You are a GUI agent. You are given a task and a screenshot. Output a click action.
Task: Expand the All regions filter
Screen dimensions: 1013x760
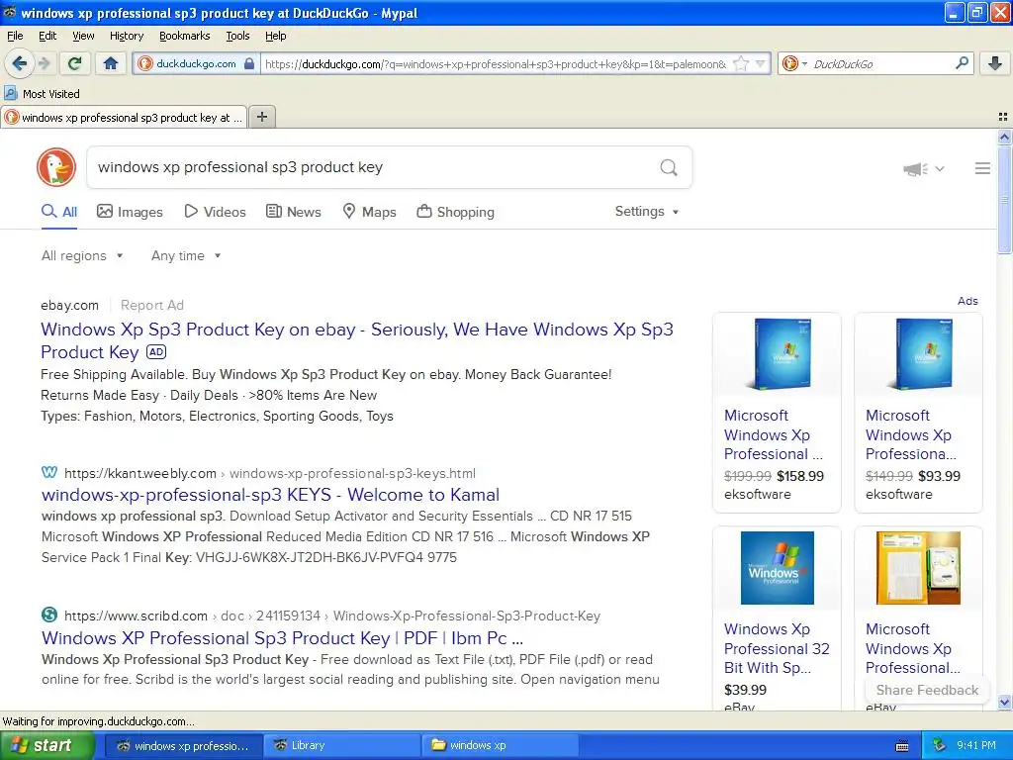82,256
